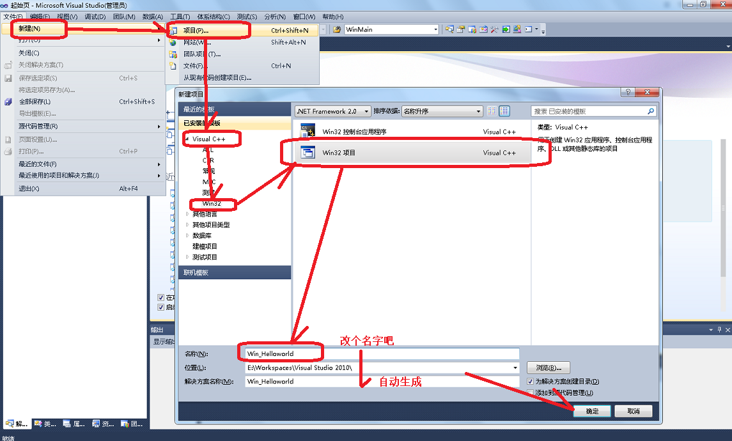Expand the 测试项目 tree node
Image resolution: width=732 pixels, height=441 pixels.
point(187,257)
